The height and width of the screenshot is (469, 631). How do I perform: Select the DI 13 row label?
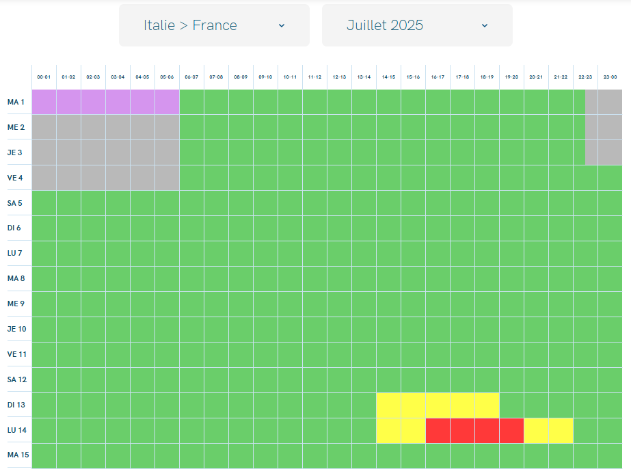coord(16,405)
